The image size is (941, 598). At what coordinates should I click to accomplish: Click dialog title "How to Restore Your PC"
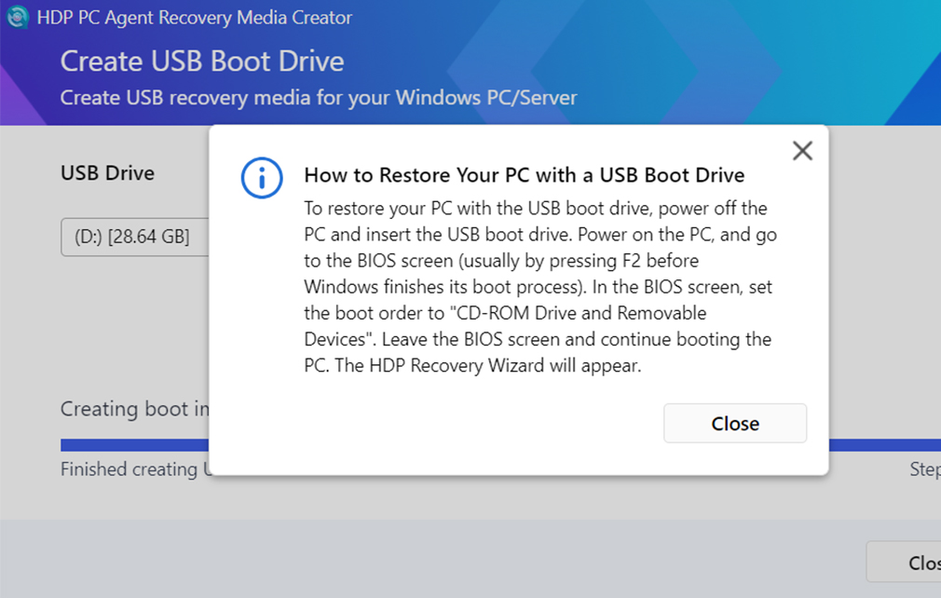pos(524,175)
